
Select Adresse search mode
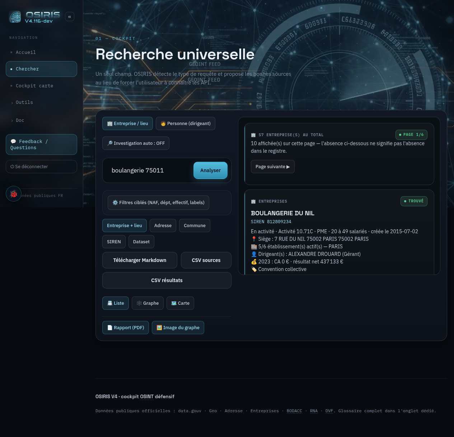click(x=163, y=225)
